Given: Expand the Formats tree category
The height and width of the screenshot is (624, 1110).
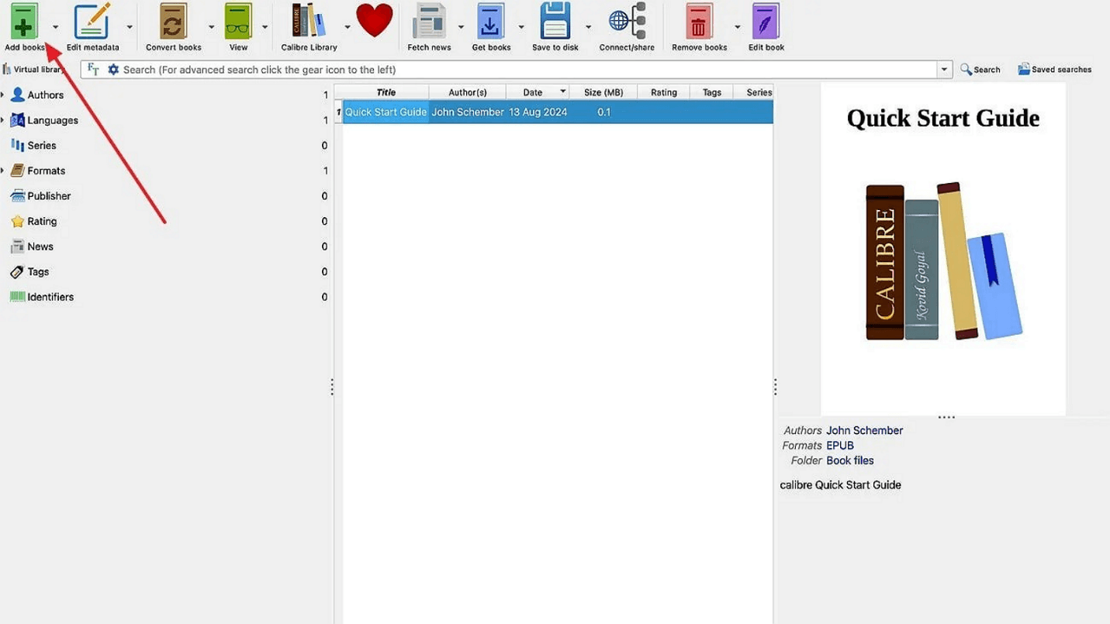Looking at the screenshot, I should point(3,171).
